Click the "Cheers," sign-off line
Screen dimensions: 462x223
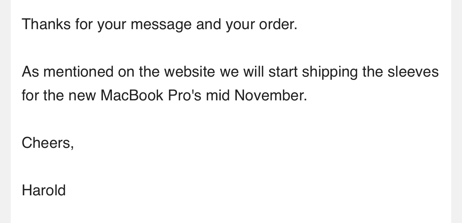(x=48, y=143)
